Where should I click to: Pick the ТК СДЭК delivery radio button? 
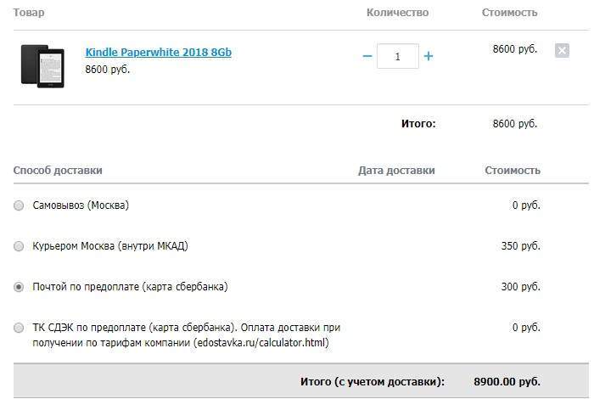pyautogui.click(x=19, y=328)
